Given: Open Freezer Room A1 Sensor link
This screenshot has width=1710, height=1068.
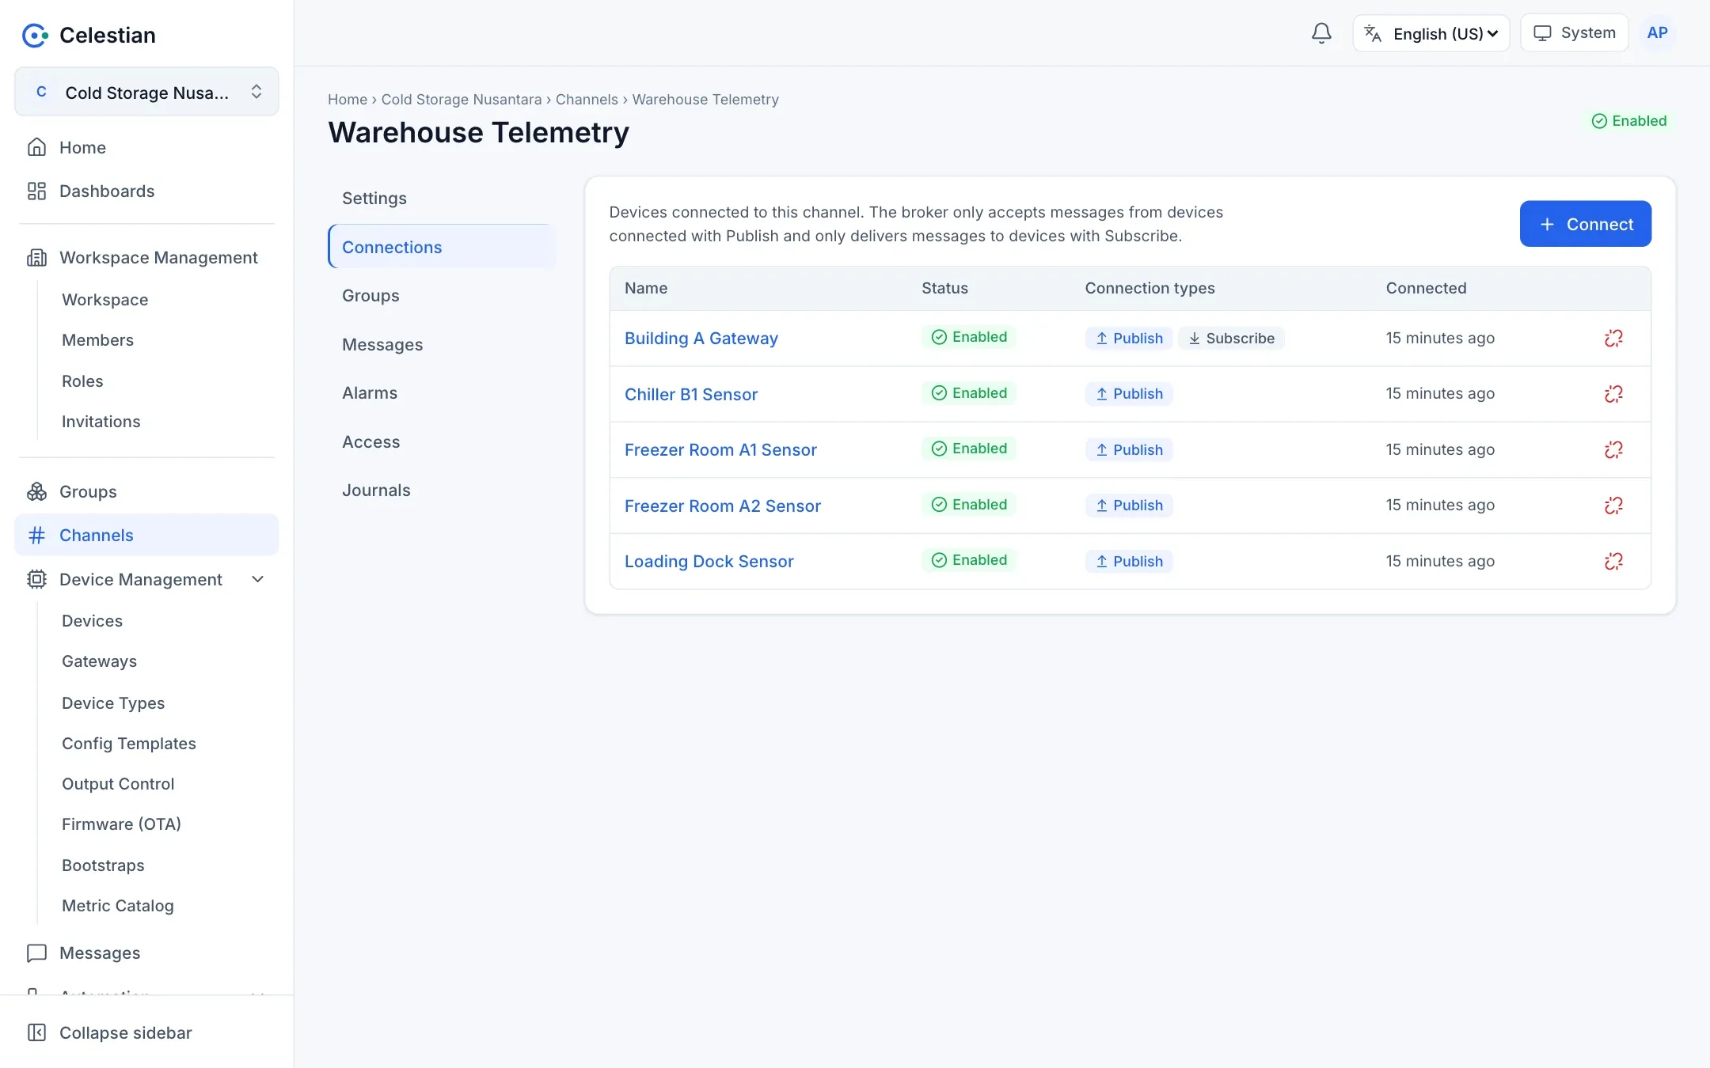Looking at the screenshot, I should pyautogui.click(x=720, y=449).
